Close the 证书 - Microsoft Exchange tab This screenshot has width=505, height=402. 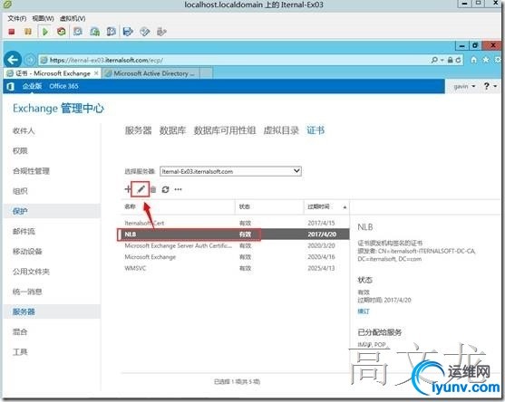point(96,73)
